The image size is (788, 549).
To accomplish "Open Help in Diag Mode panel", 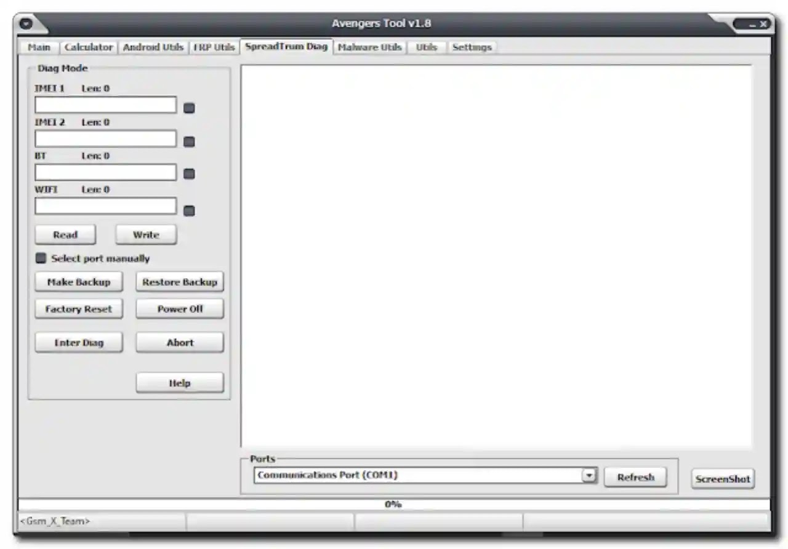I will pyautogui.click(x=180, y=383).
